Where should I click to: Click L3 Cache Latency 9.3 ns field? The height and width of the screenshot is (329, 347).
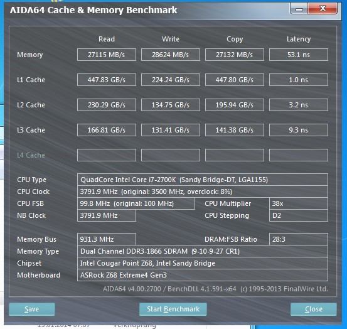click(x=299, y=130)
